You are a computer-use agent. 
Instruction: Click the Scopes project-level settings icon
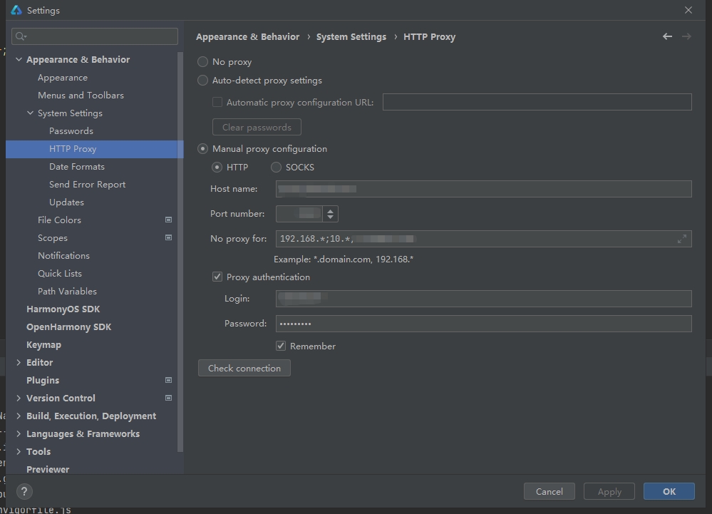[168, 237]
